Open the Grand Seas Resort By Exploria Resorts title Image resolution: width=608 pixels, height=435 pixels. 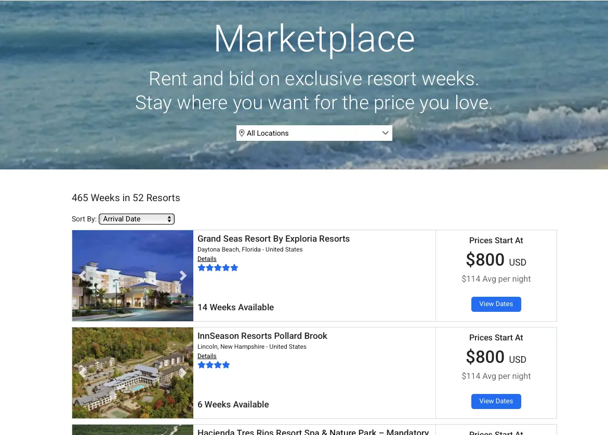(273, 239)
